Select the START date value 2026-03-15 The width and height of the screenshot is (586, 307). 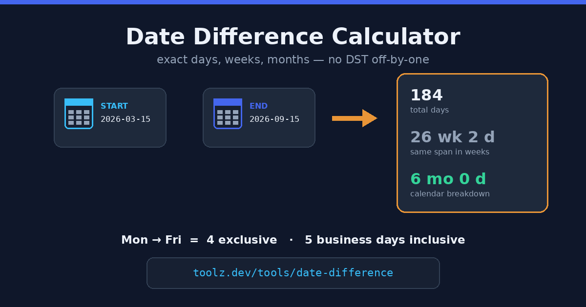126,119
